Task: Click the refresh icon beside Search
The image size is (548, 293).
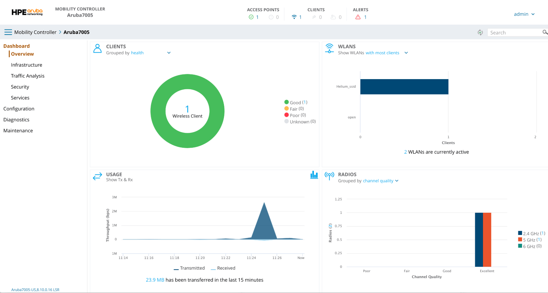Action: coord(480,32)
